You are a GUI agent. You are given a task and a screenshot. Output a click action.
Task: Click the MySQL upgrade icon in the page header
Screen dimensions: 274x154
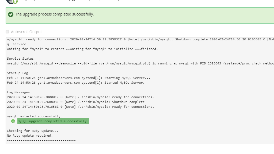[12, 2]
